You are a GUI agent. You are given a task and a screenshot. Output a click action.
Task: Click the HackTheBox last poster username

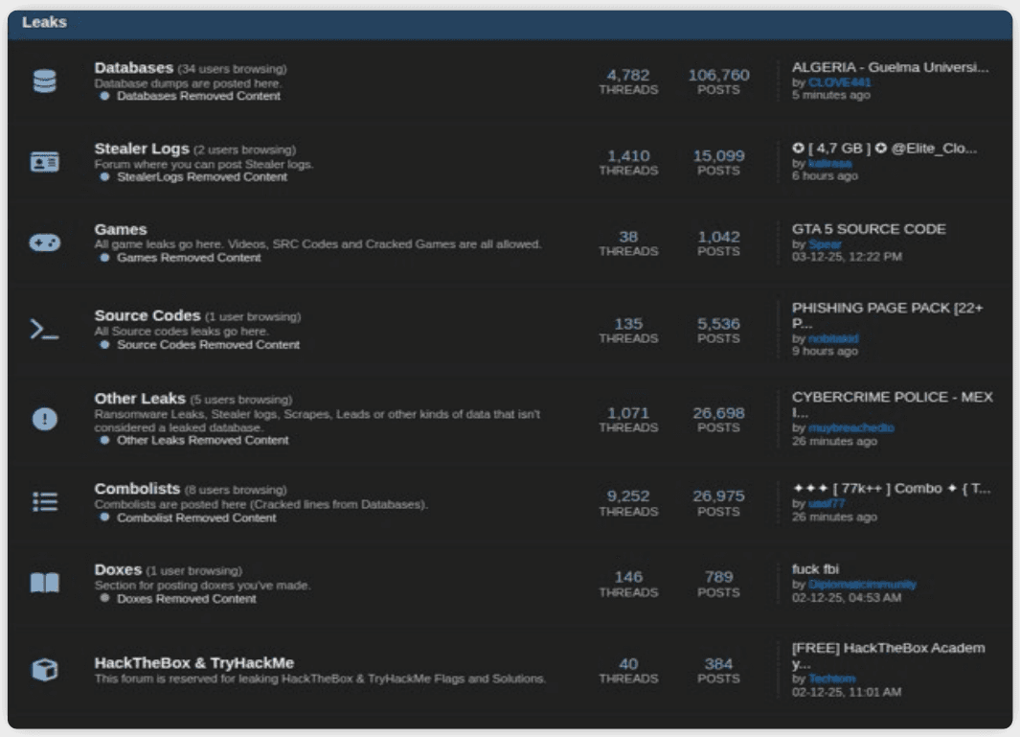tap(831, 679)
